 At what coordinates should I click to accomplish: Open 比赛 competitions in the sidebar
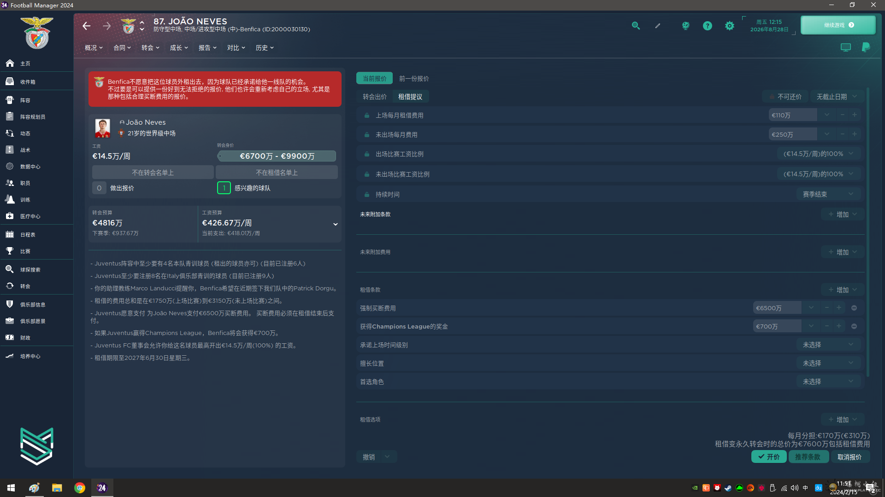click(36, 251)
